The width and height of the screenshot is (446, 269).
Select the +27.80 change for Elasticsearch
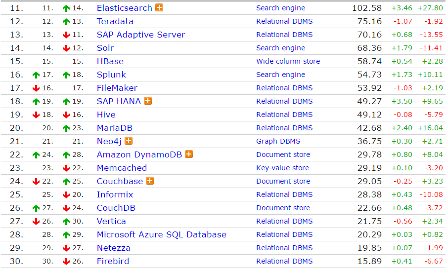(x=430, y=8)
